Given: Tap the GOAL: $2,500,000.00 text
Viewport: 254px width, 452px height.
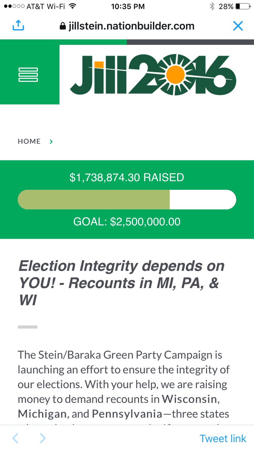Looking at the screenshot, I should tap(127, 221).
